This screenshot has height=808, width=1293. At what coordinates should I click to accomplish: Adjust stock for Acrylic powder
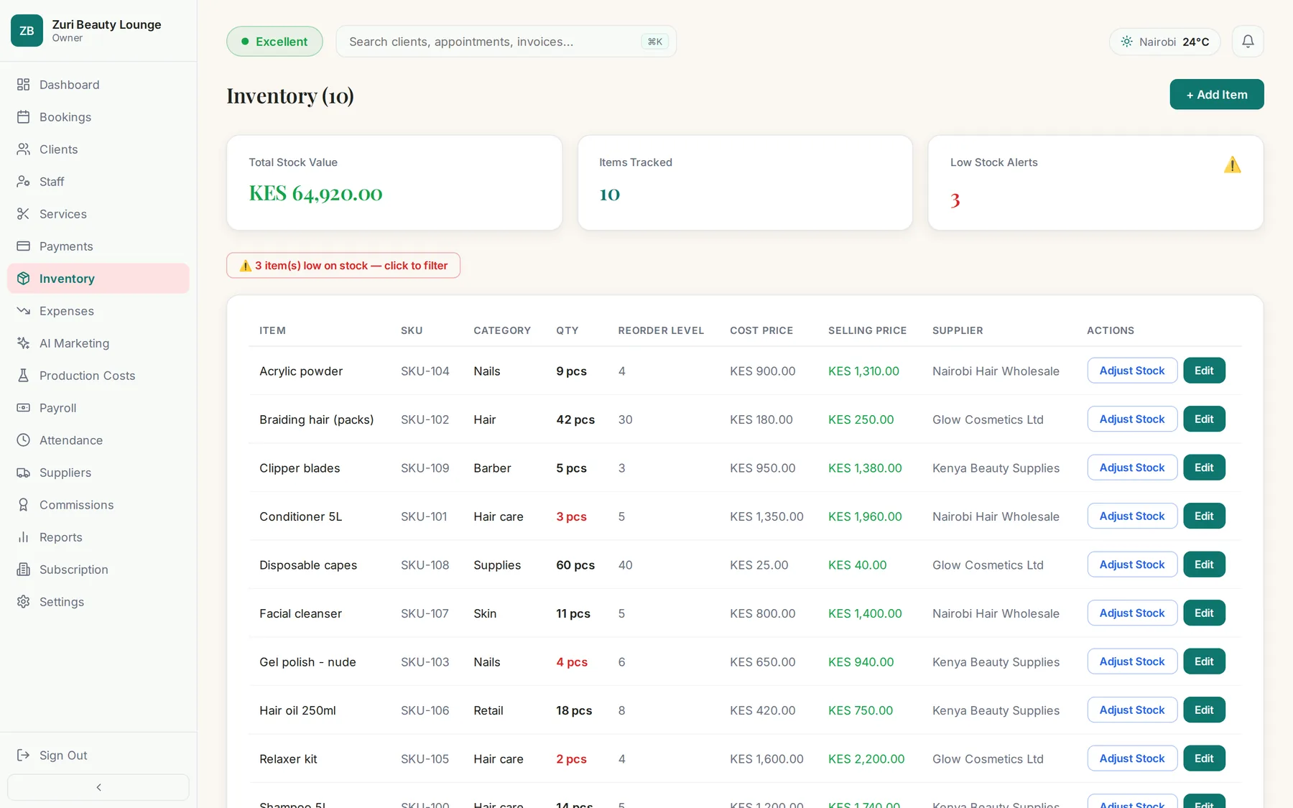point(1131,371)
